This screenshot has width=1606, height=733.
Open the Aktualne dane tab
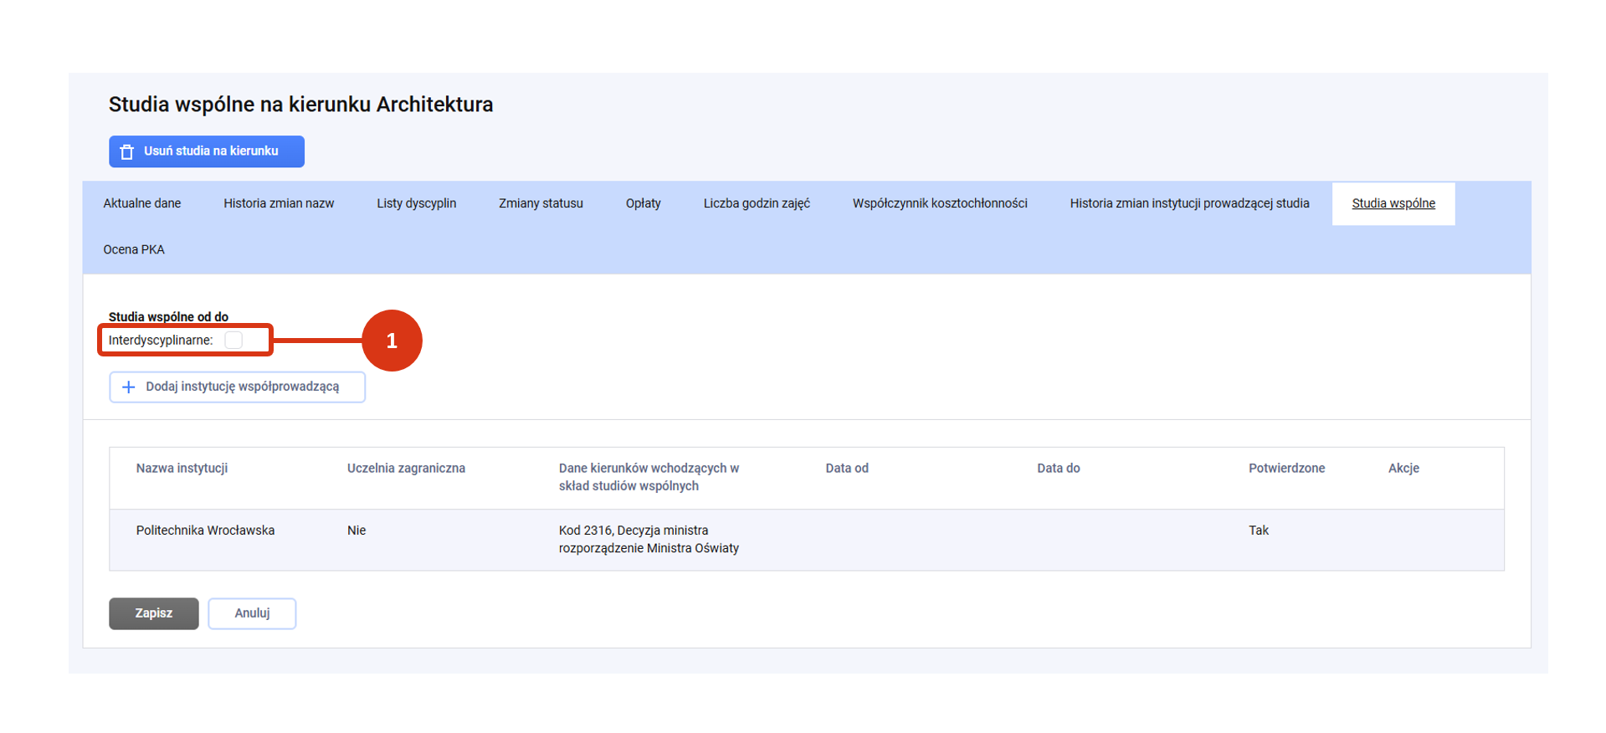(x=142, y=203)
